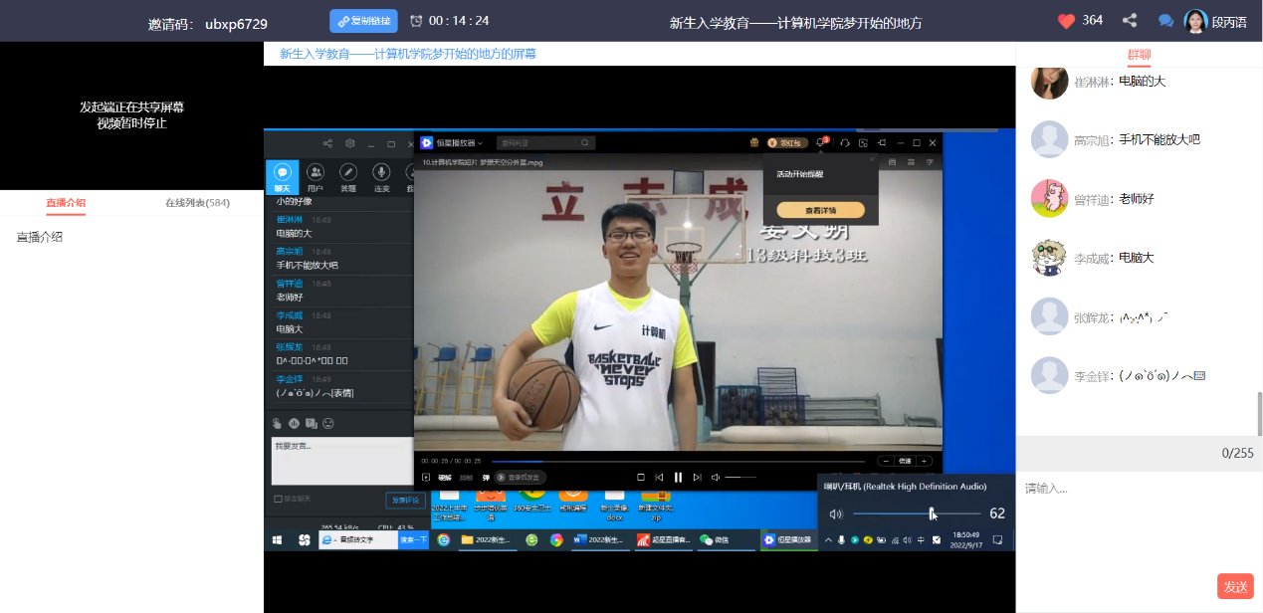Click the 查看详情 view details button

(x=820, y=210)
